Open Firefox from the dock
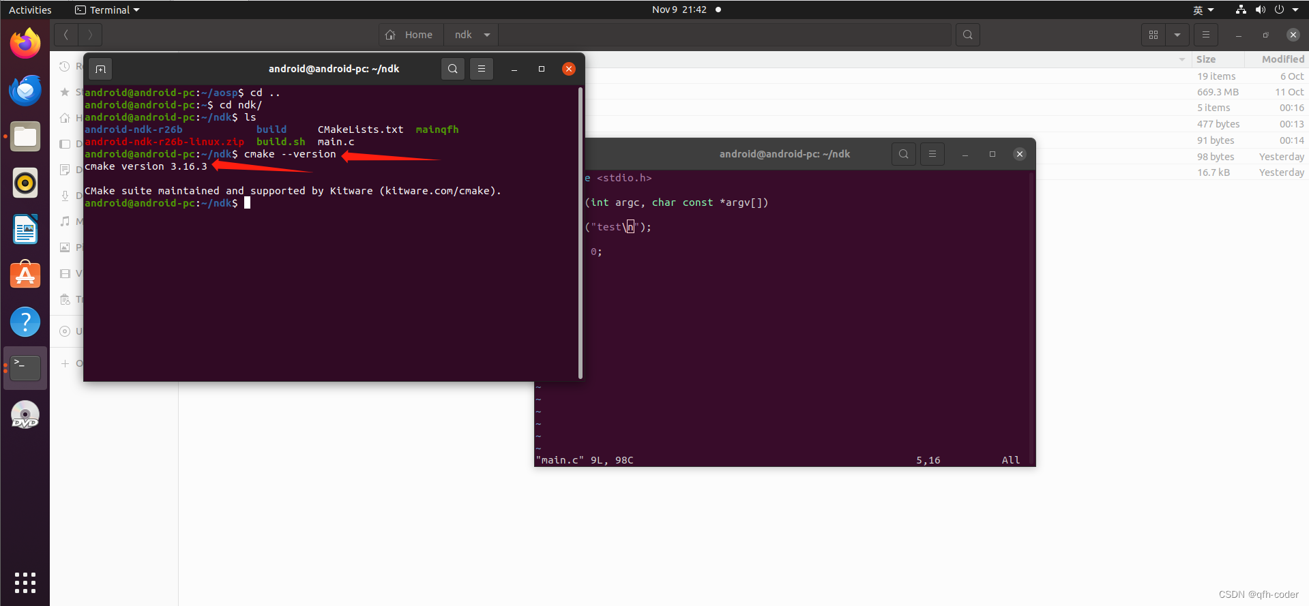The image size is (1309, 606). [25, 44]
